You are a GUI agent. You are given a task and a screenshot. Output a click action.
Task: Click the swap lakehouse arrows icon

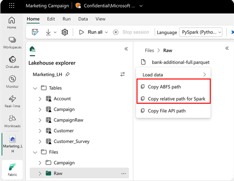coord(122,74)
